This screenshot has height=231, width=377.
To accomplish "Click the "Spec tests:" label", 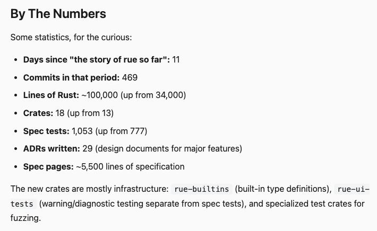I will (x=46, y=131).
